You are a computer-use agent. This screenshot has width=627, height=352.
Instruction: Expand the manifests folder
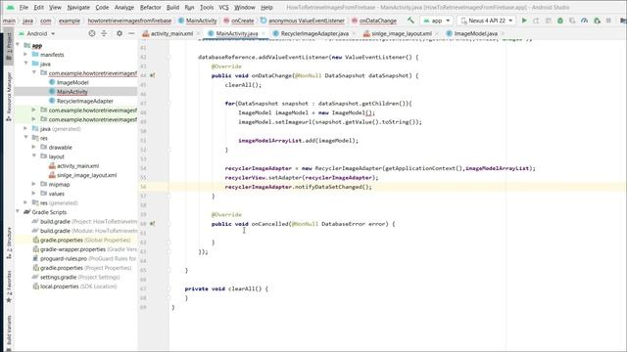[26, 55]
